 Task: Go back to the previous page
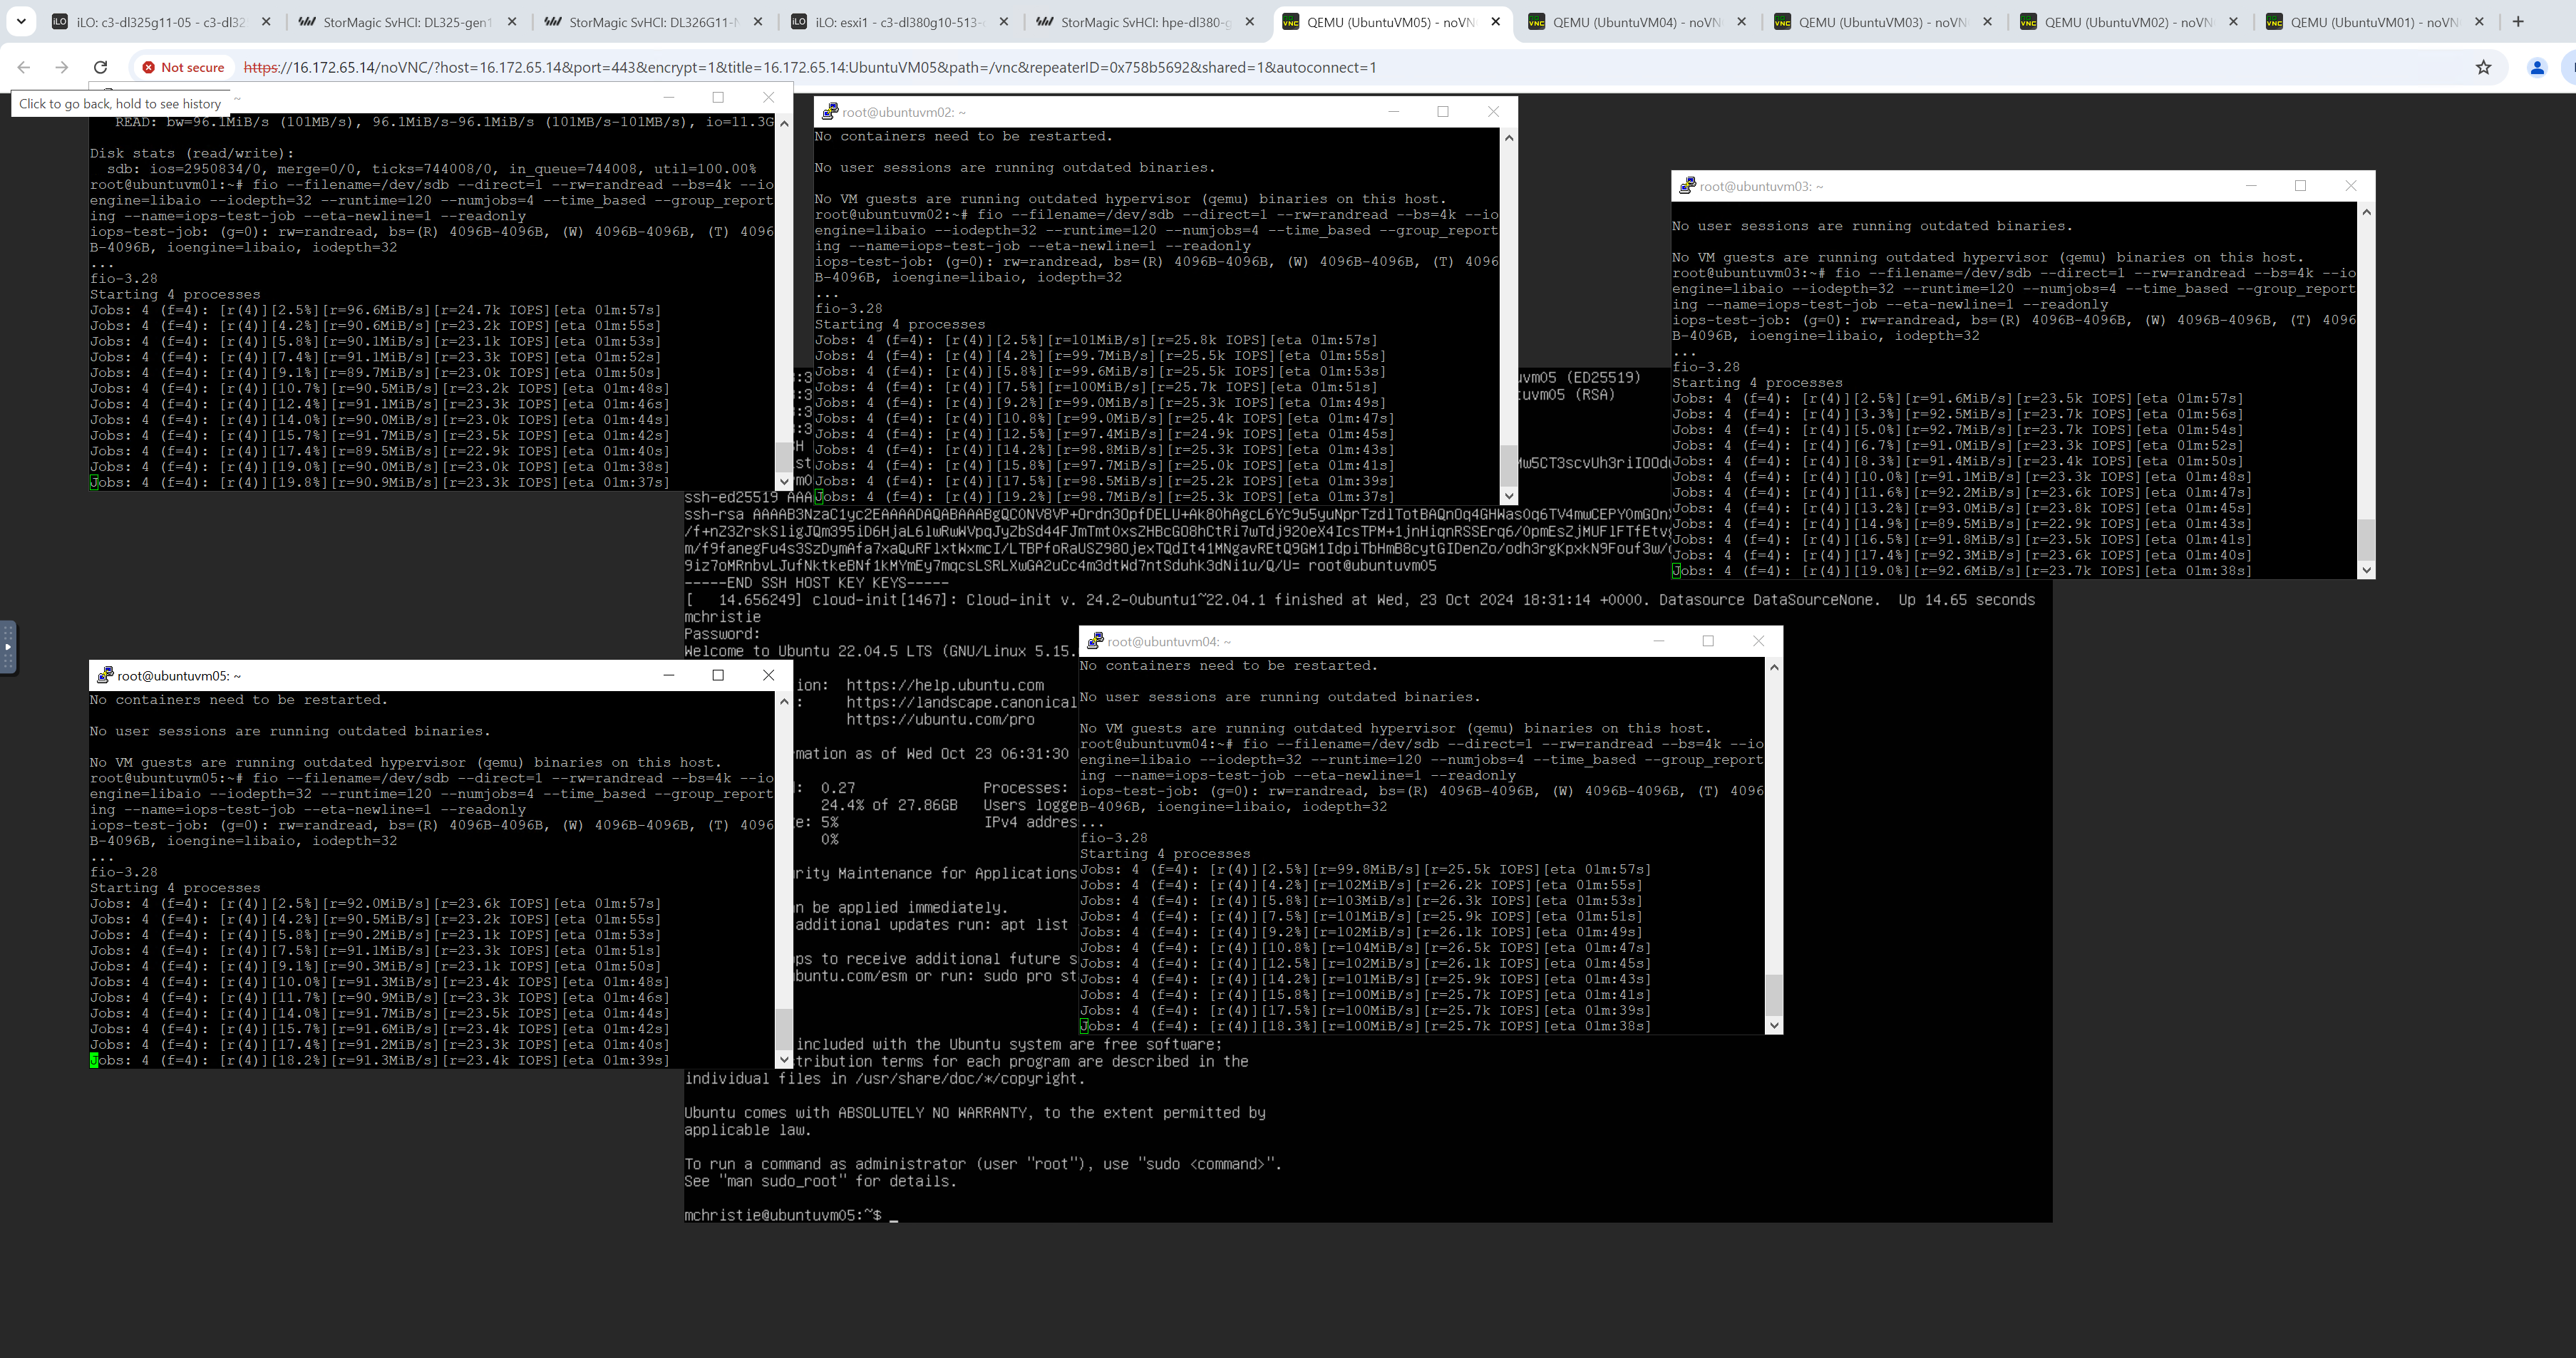click(x=24, y=67)
